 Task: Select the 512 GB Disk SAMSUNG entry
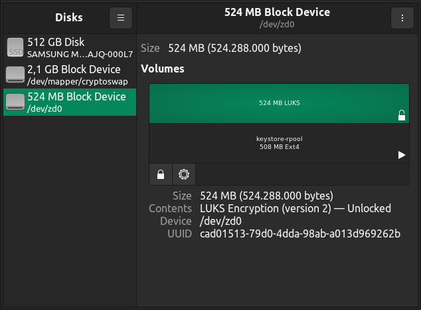point(70,48)
